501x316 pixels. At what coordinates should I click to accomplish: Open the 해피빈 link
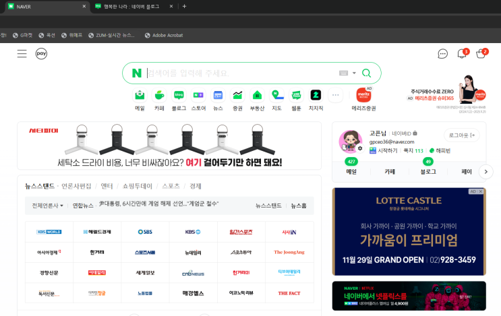[x=440, y=151]
